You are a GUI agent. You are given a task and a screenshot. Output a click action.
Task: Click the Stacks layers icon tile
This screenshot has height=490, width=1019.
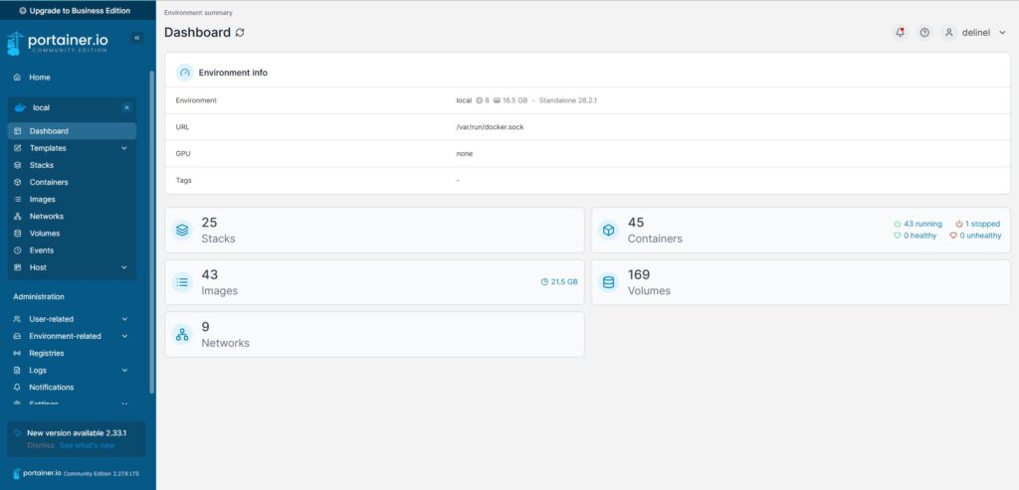[182, 231]
